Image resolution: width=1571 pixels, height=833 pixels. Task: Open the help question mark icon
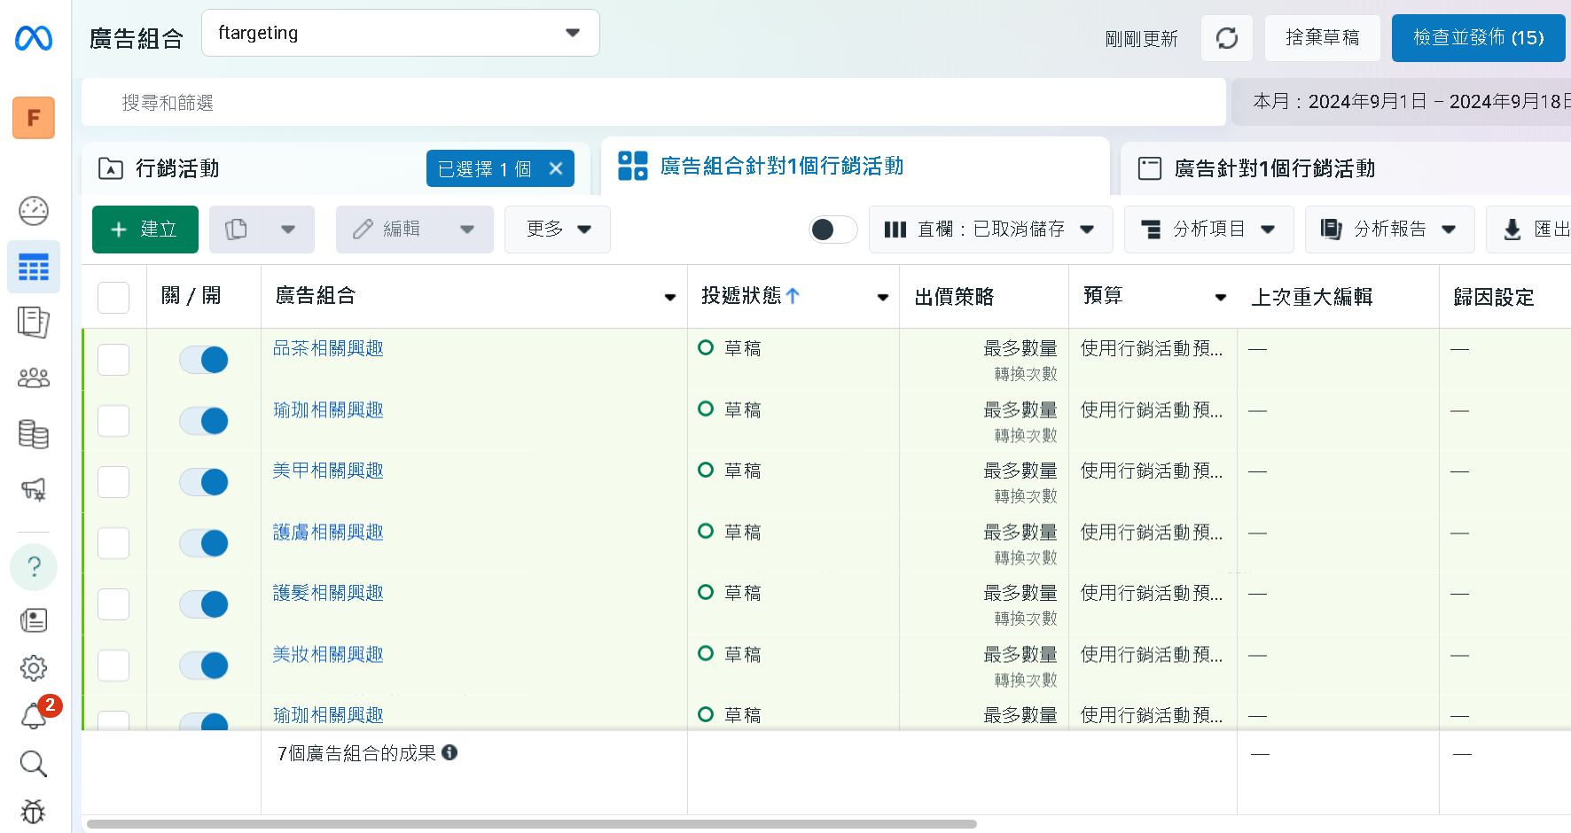[34, 567]
